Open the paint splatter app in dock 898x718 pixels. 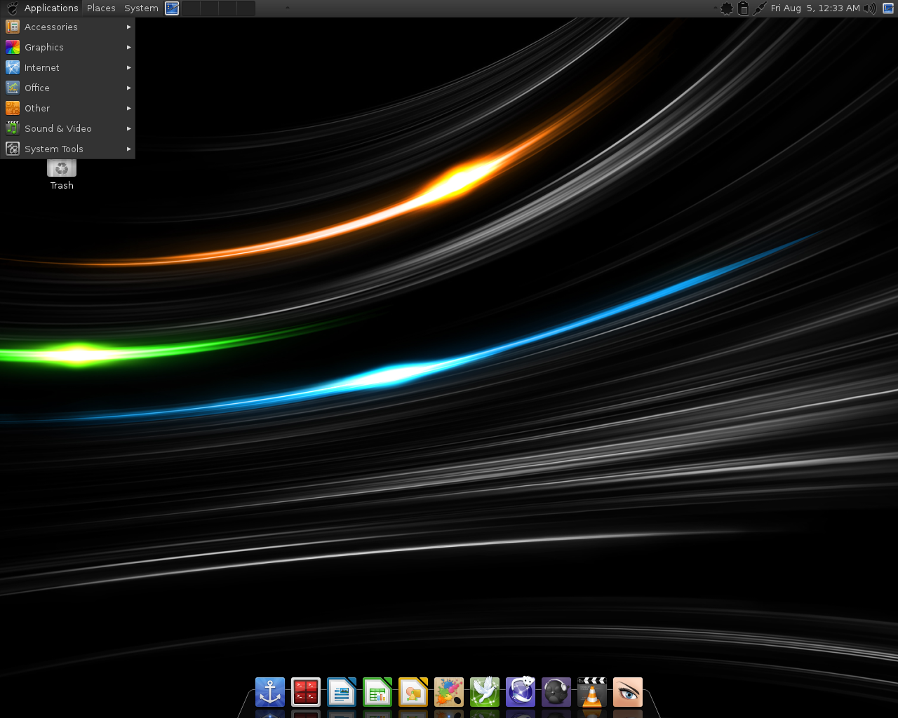pos(449,692)
